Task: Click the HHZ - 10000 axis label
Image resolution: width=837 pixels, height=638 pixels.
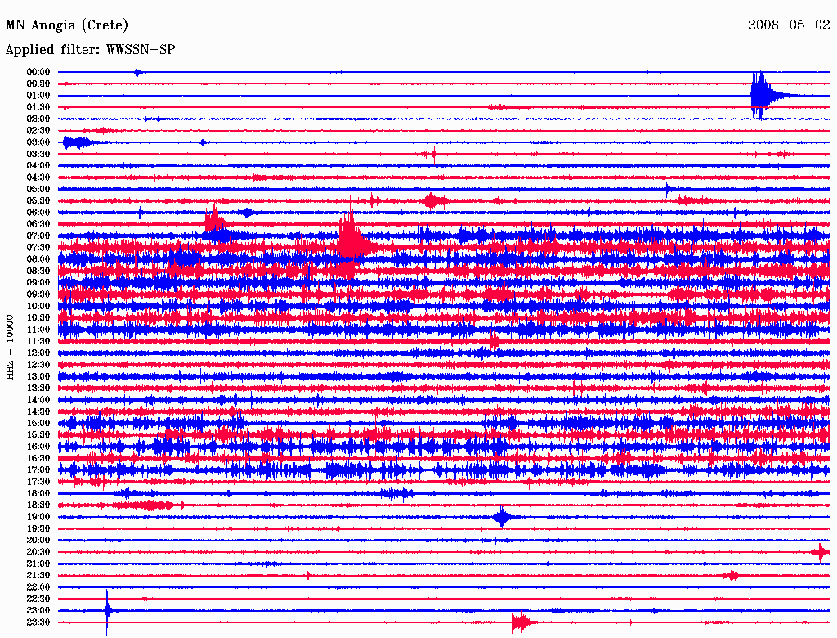Action: [10, 347]
